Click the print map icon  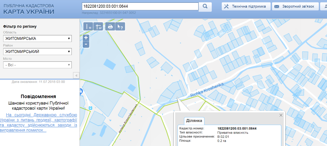pyautogui.click(x=110, y=27)
